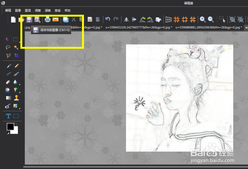Click the second orange grid icon
The width and height of the screenshot is (248, 169).
point(184,20)
